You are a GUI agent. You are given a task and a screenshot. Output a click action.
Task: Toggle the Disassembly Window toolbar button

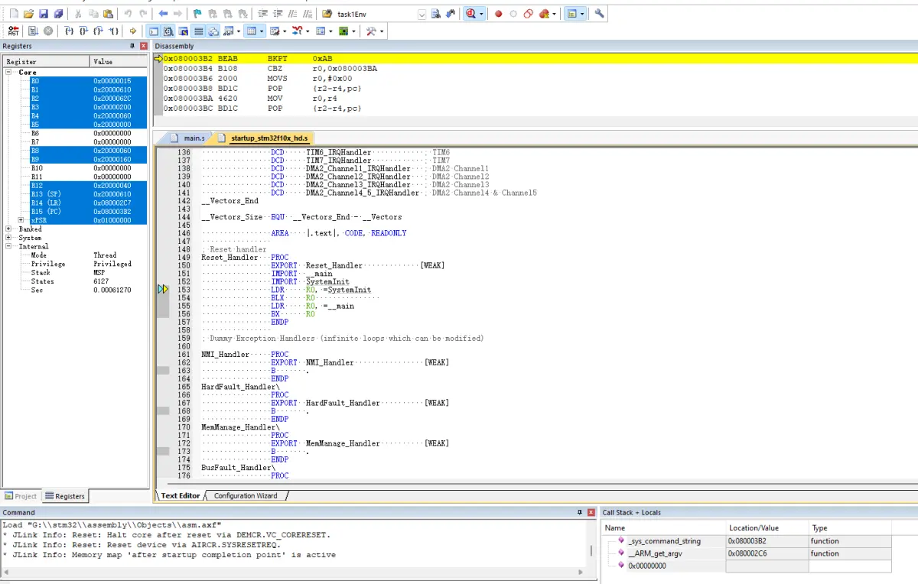tap(168, 31)
